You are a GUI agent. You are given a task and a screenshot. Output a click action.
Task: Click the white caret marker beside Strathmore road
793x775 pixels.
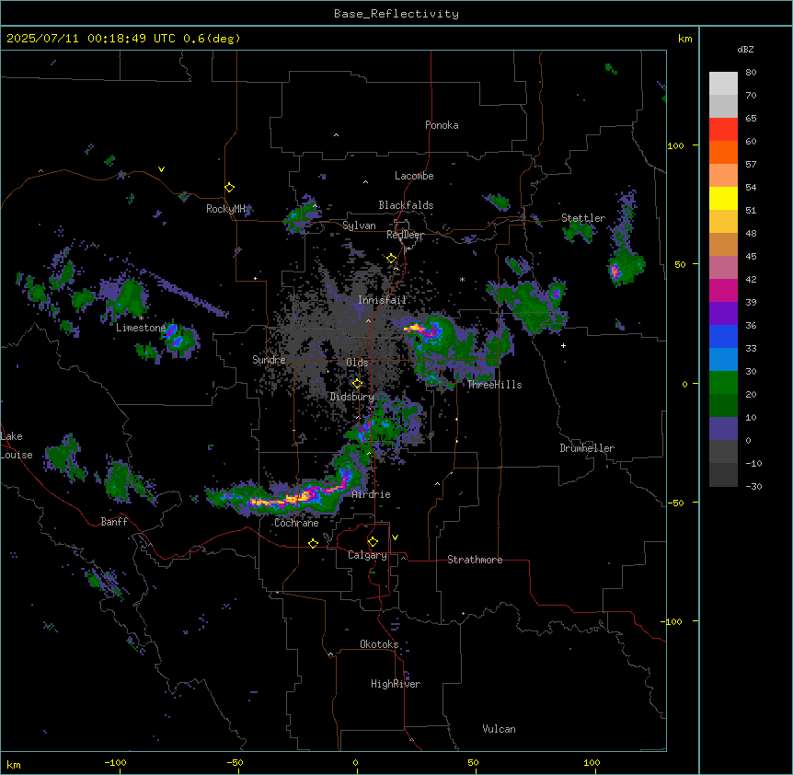coord(403,558)
